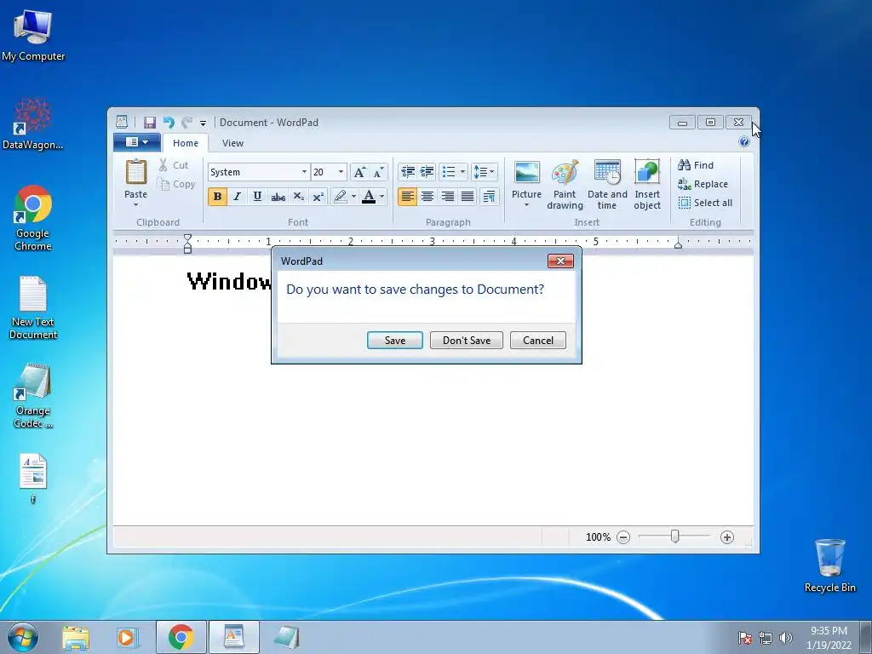872x654 pixels.
Task: Click Save in the WordPad dialog
Action: (x=395, y=341)
